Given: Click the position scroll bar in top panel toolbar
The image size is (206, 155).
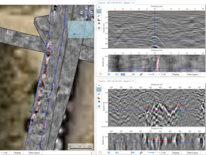Looking at the screenshot, I should (x=125, y=74).
